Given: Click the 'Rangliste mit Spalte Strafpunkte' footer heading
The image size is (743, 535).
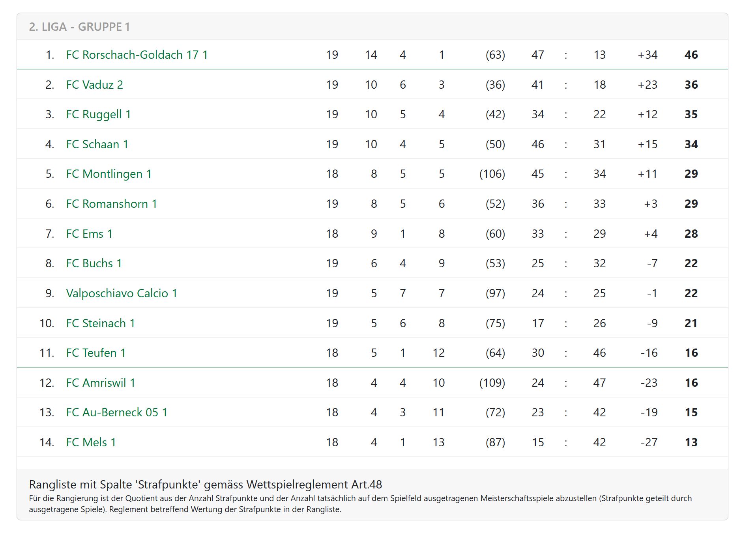Looking at the screenshot, I should pos(205,485).
